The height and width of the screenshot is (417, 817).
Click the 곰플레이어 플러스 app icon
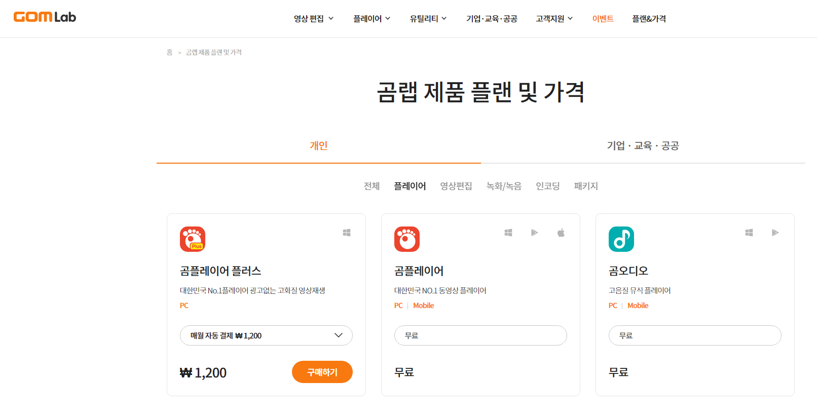[193, 239]
